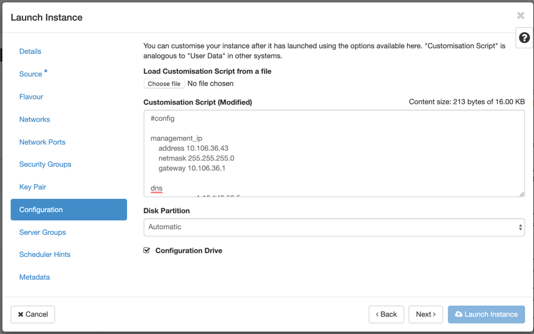The width and height of the screenshot is (534, 334).
Task: Click the content size indicator text
Action: pos(467,102)
